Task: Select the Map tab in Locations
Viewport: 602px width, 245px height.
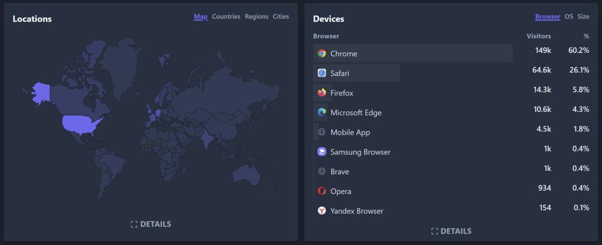Action: click(x=200, y=17)
